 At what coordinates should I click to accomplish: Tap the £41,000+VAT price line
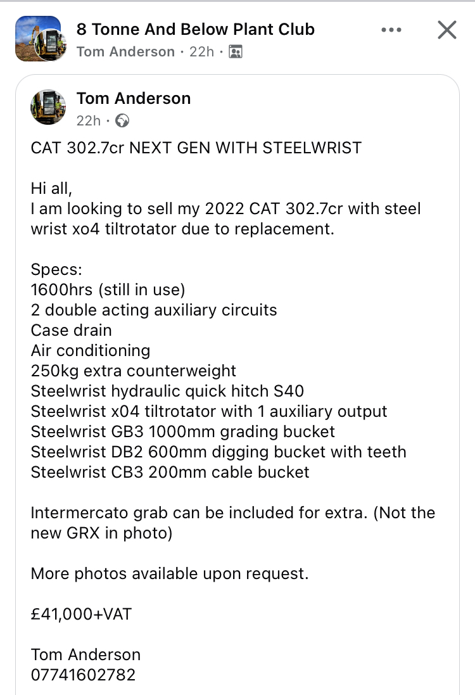pyautogui.click(x=81, y=615)
